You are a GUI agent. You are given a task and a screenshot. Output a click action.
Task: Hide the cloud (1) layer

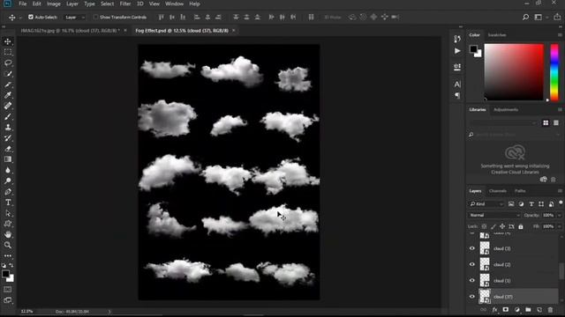[x=472, y=280]
